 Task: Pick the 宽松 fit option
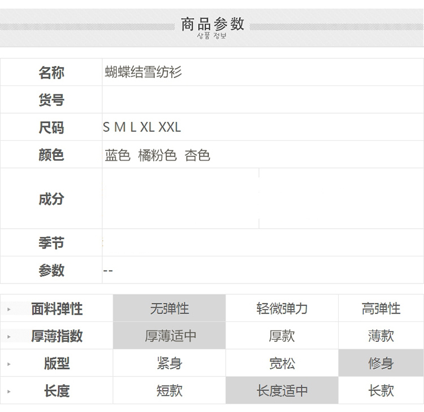282,363
